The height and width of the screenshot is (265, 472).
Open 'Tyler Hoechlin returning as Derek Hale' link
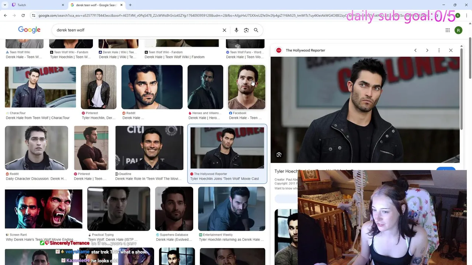click(232, 240)
